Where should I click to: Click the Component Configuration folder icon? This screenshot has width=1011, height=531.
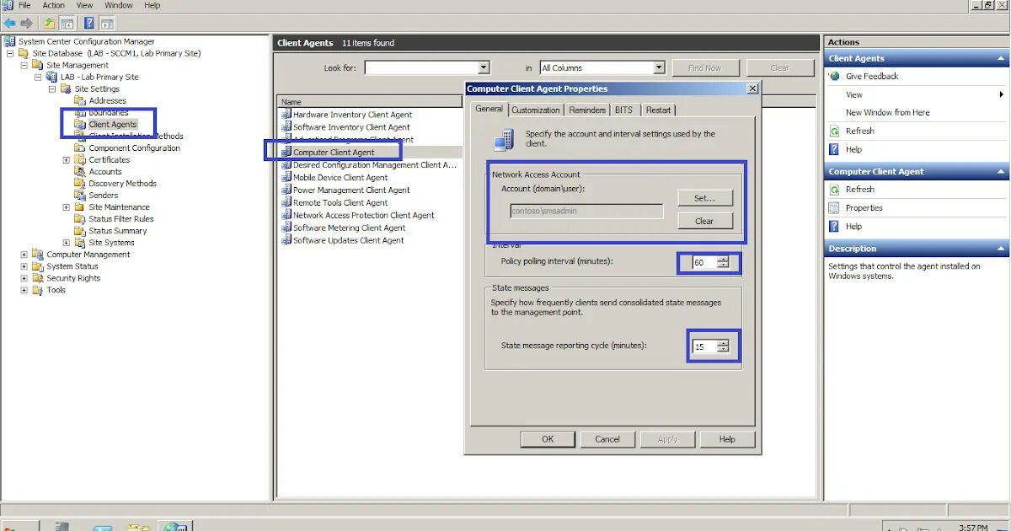(x=81, y=147)
